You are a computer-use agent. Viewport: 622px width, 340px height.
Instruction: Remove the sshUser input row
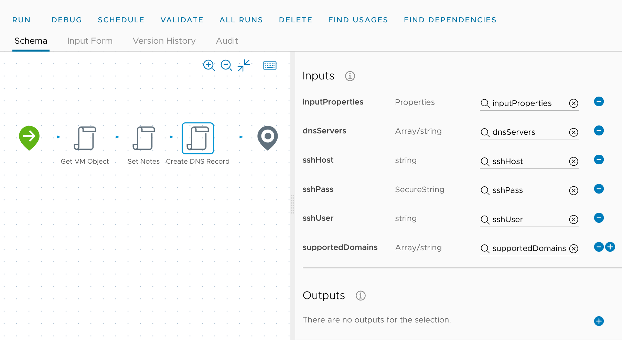point(599,218)
